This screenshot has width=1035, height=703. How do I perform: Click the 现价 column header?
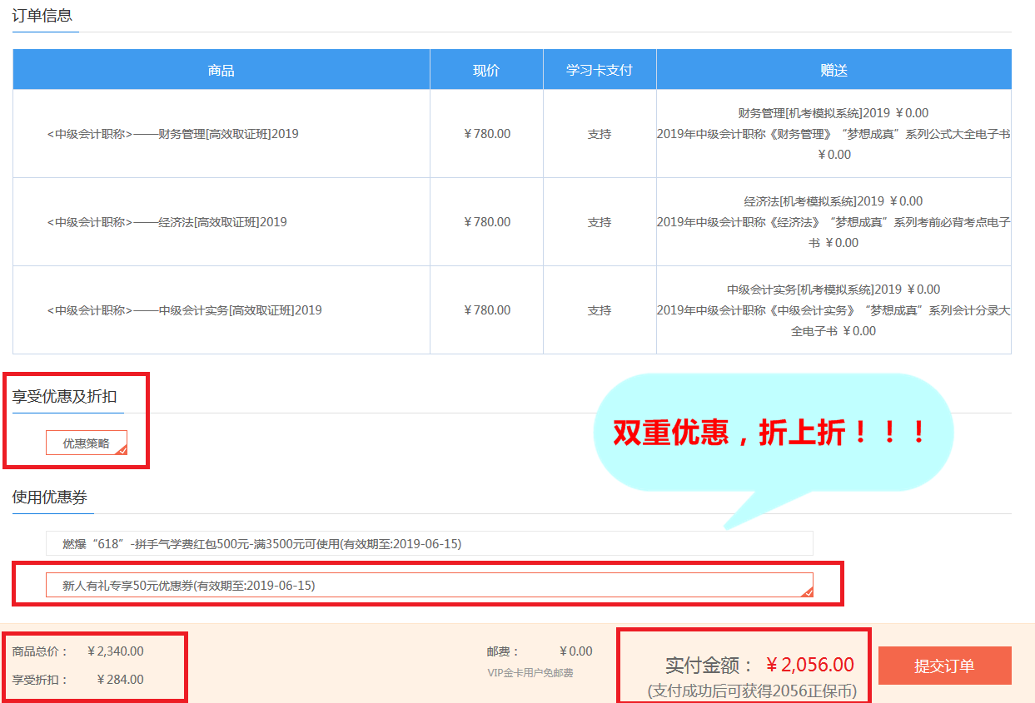coord(485,69)
